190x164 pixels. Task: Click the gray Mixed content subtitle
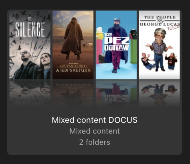[95, 131]
